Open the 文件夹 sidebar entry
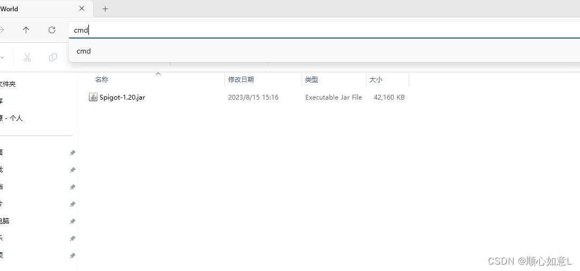The image size is (580, 271). coord(8,84)
